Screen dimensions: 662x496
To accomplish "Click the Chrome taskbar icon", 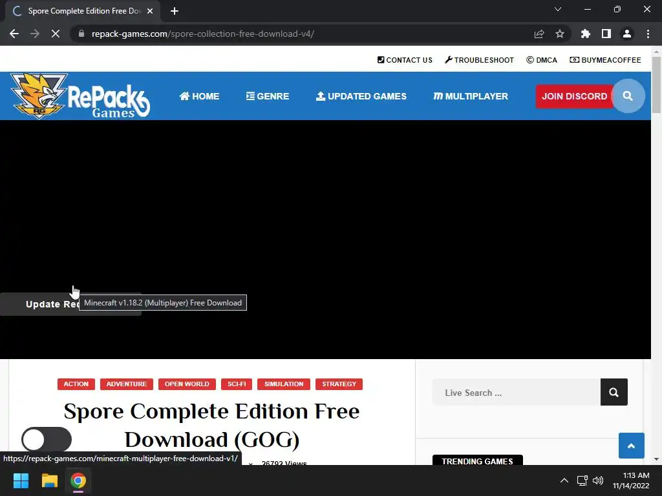I will 78,480.
